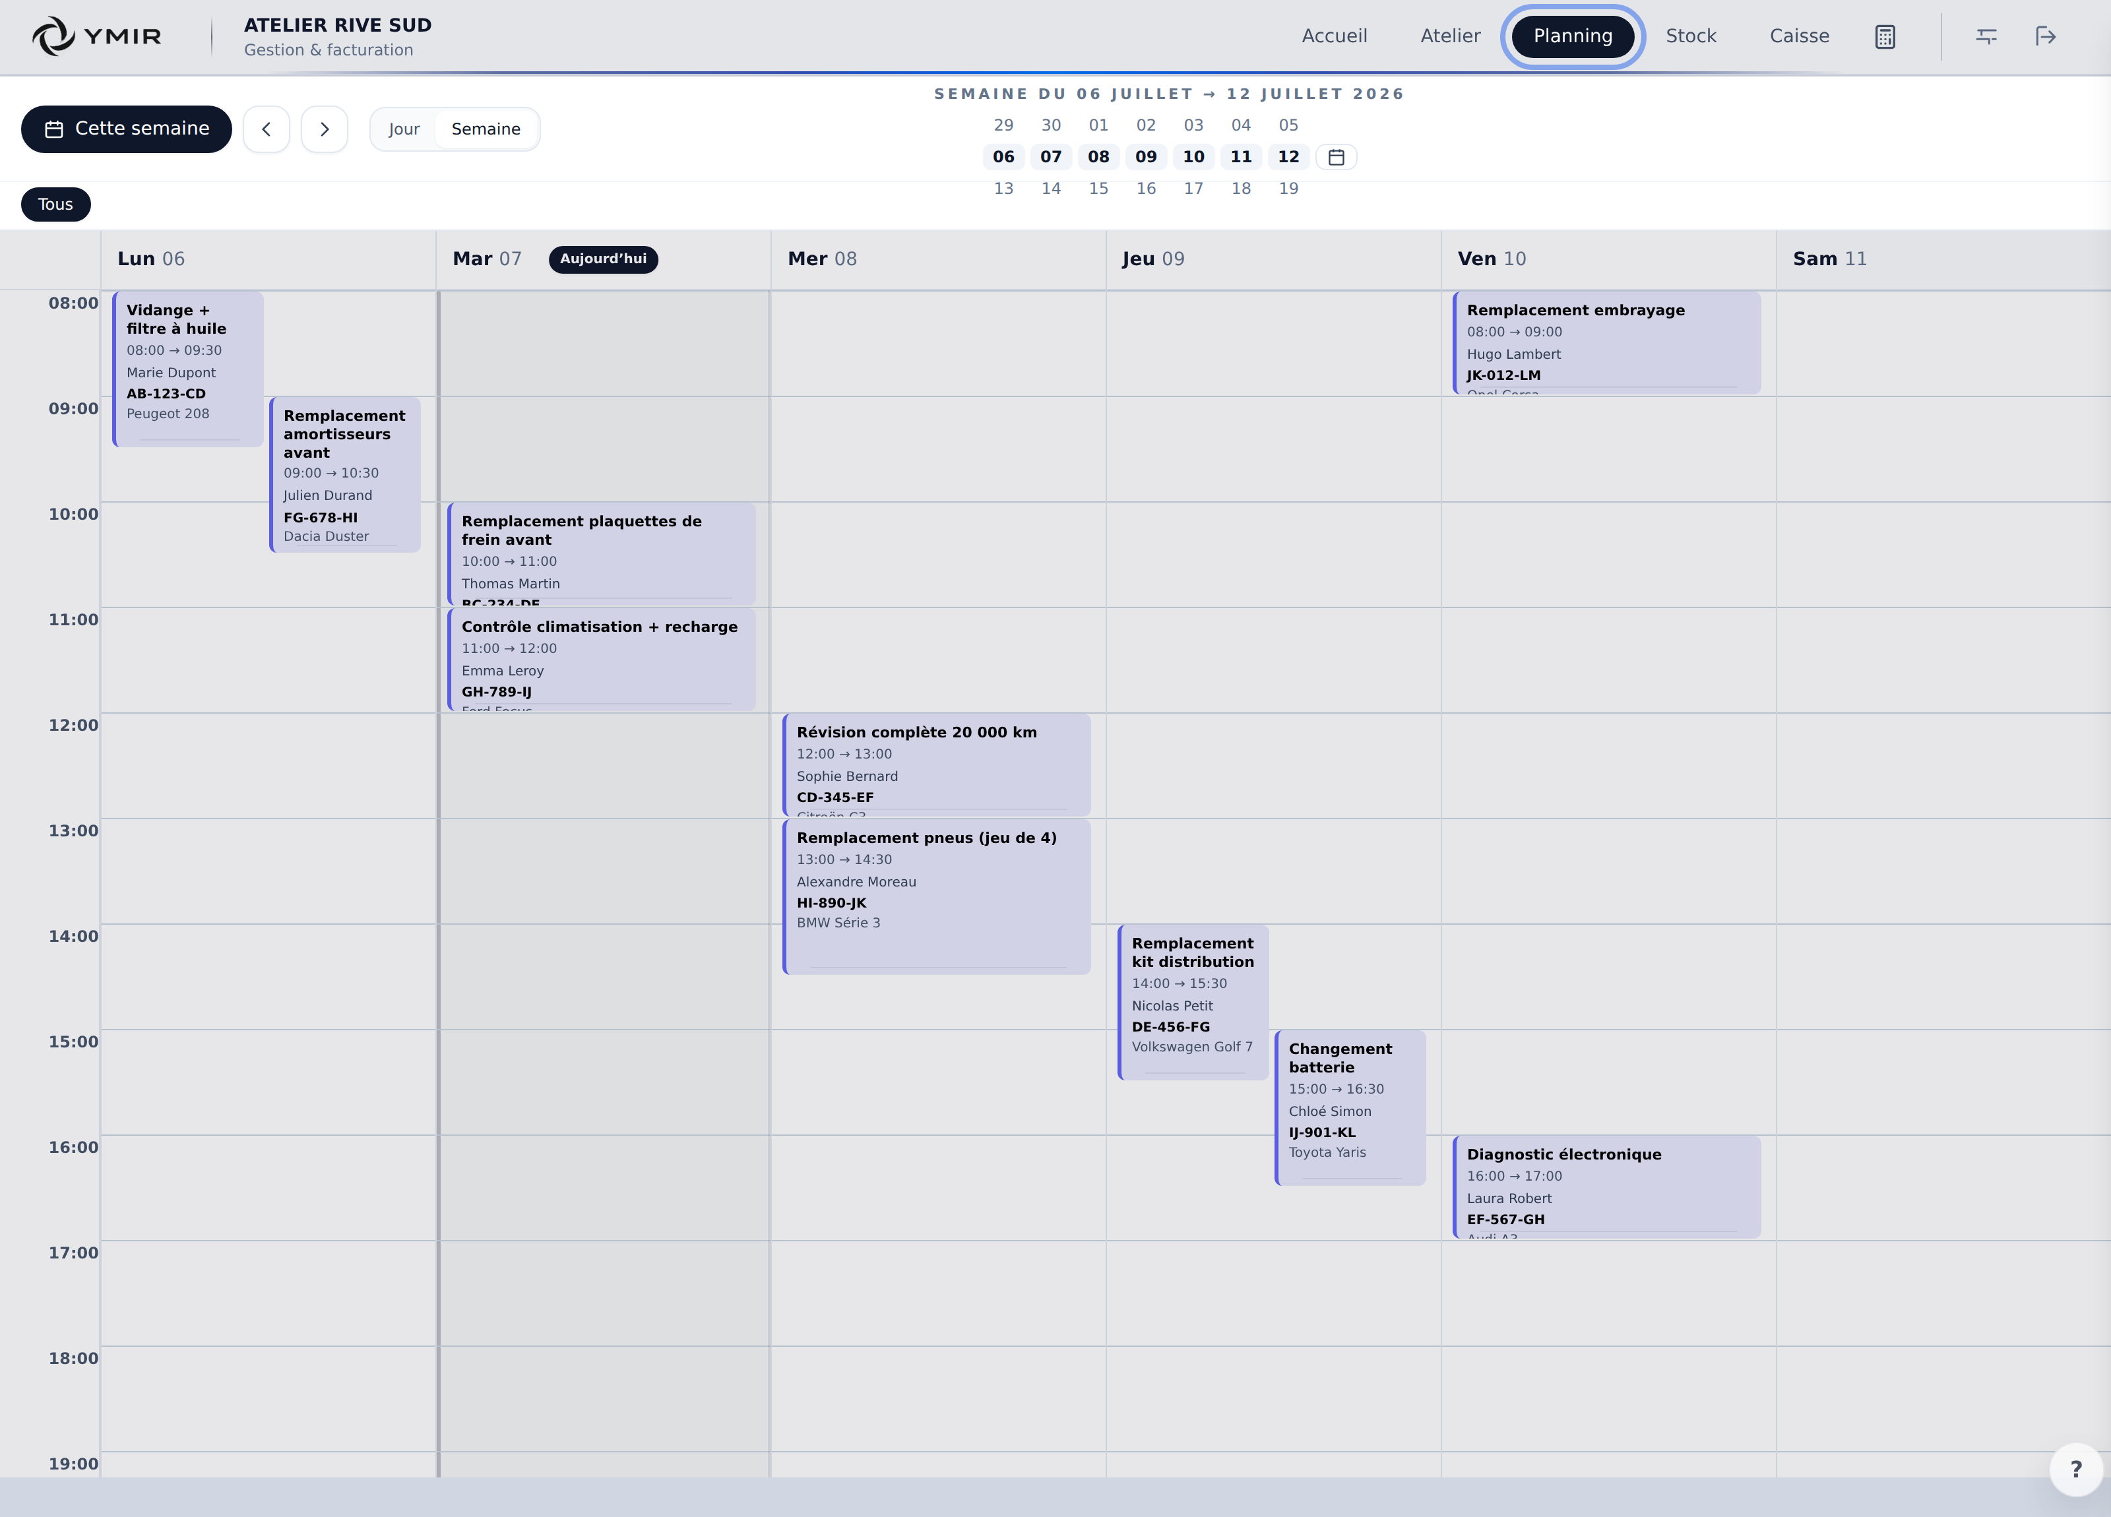Open the calculator icon in header
Viewport: 2111px width, 1517px height.
(1885, 36)
